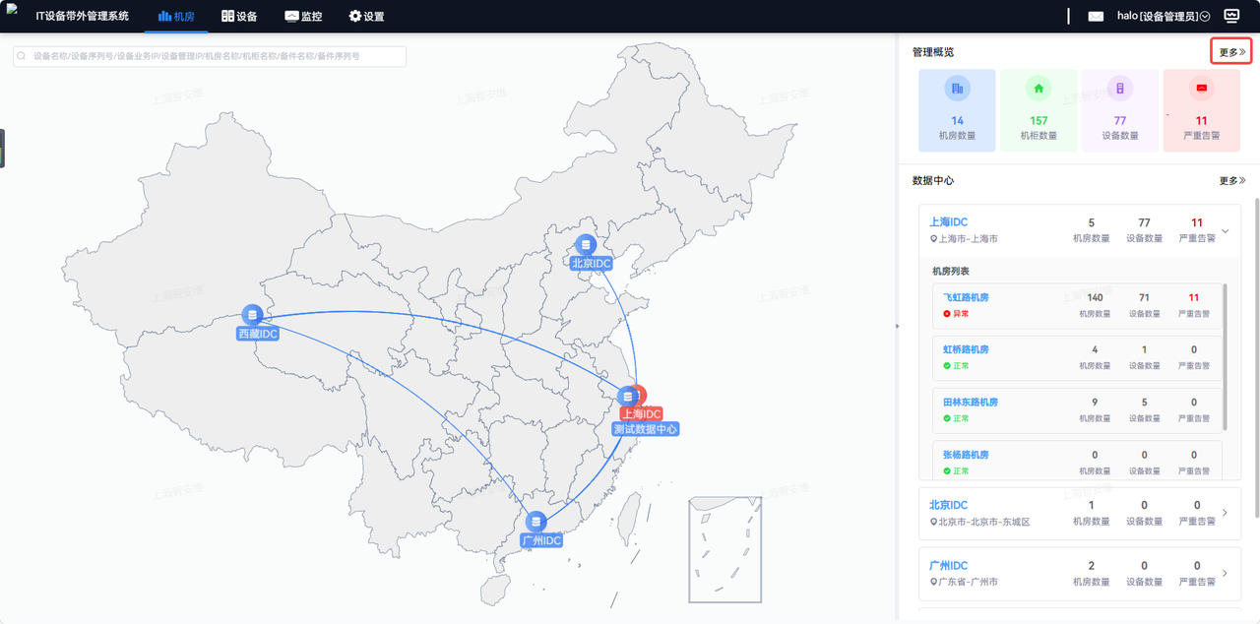This screenshot has height=624, width=1260.
Task: Select the 北京IDC map marker
Action: 587,244
